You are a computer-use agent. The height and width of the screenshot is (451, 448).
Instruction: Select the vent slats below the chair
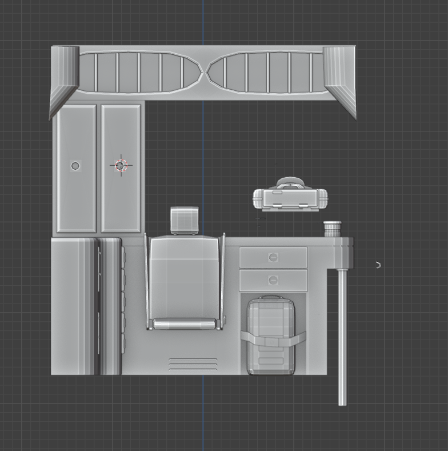click(193, 364)
